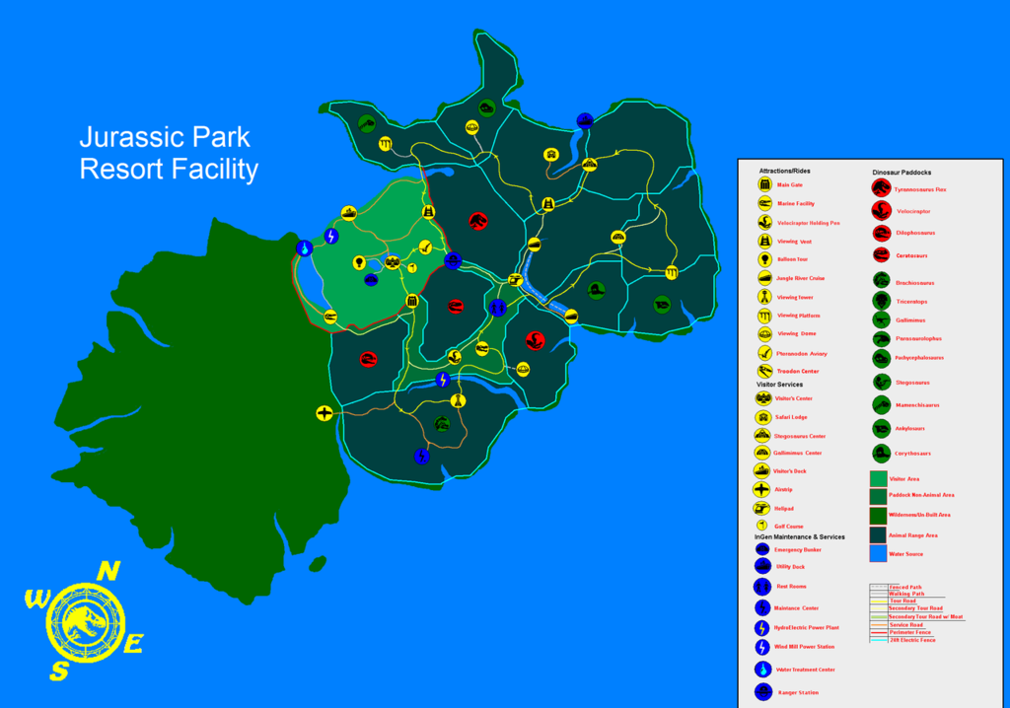The height and width of the screenshot is (708, 1010).
Task: Select the Velociraptor Holding Pen legend icon
Action: click(764, 222)
